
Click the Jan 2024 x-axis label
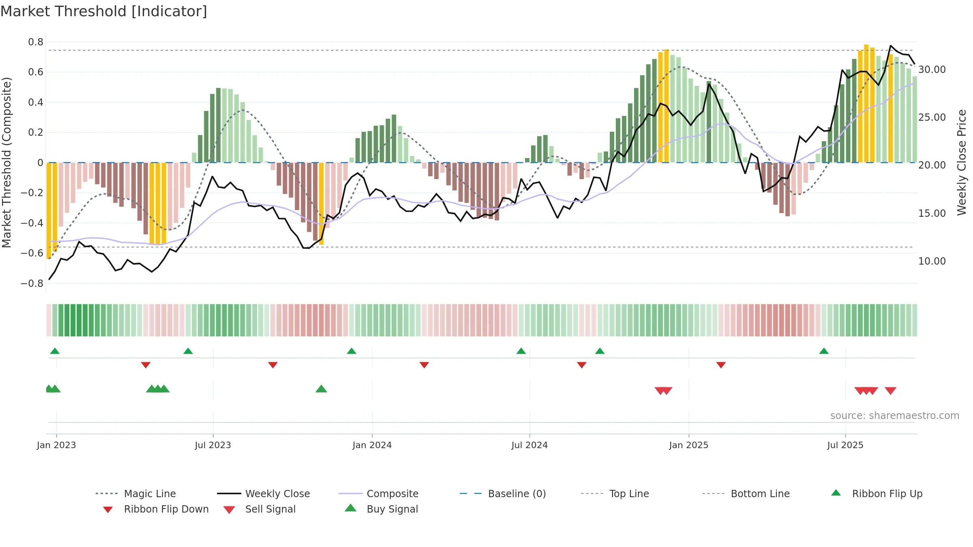click(x=372, y=445)
